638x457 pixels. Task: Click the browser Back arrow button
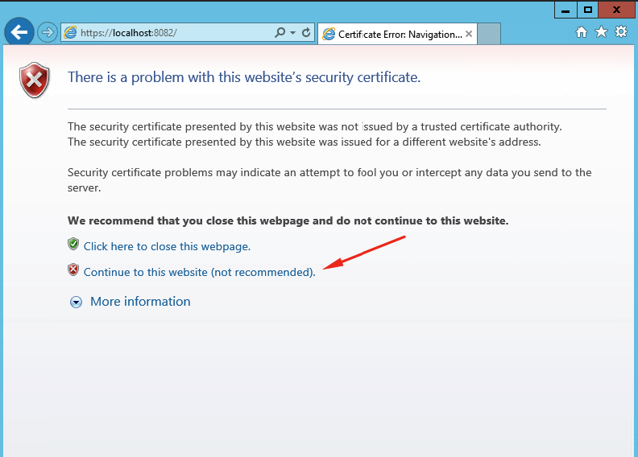coord(19,31)
